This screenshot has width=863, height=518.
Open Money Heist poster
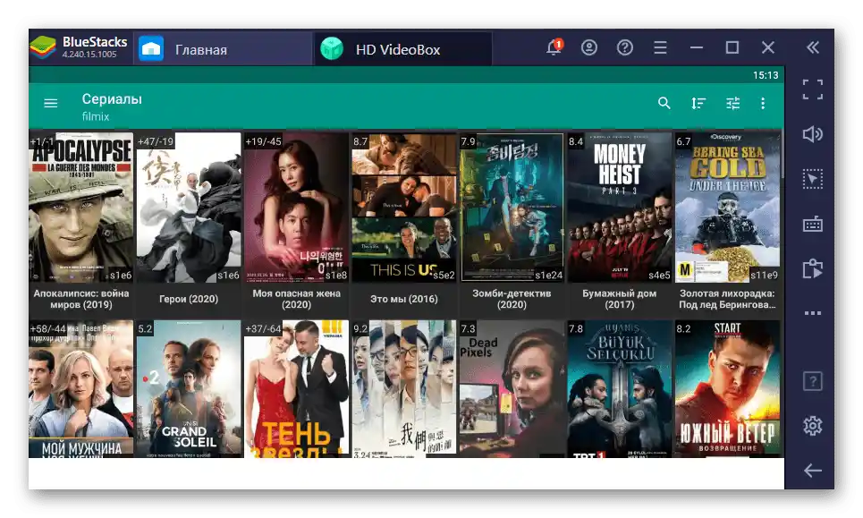[619, 208]
